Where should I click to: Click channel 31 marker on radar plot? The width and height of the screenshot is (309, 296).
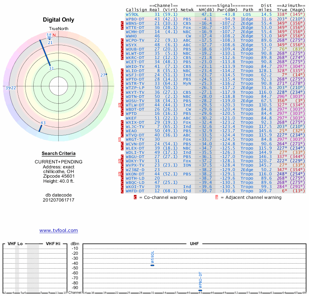(51, 68)
